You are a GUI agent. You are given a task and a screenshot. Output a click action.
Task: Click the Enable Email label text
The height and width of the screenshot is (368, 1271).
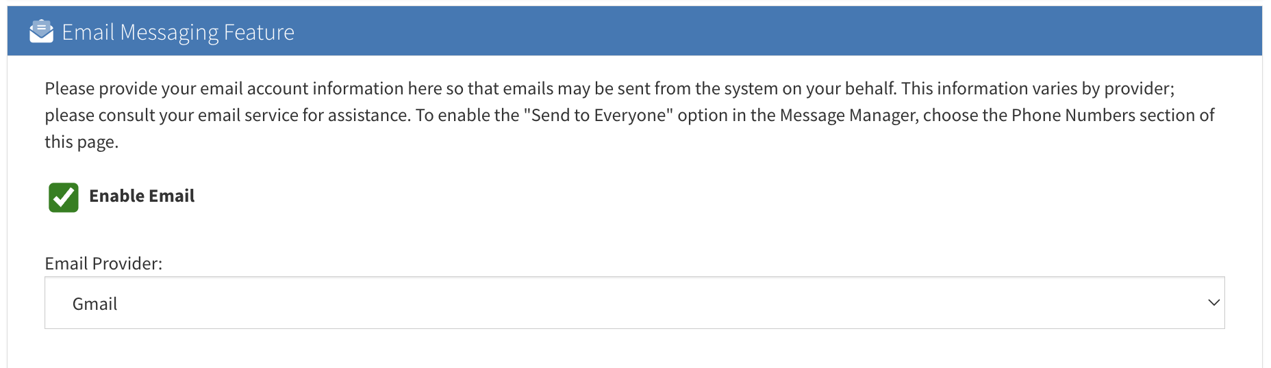(x=142, y=196)
